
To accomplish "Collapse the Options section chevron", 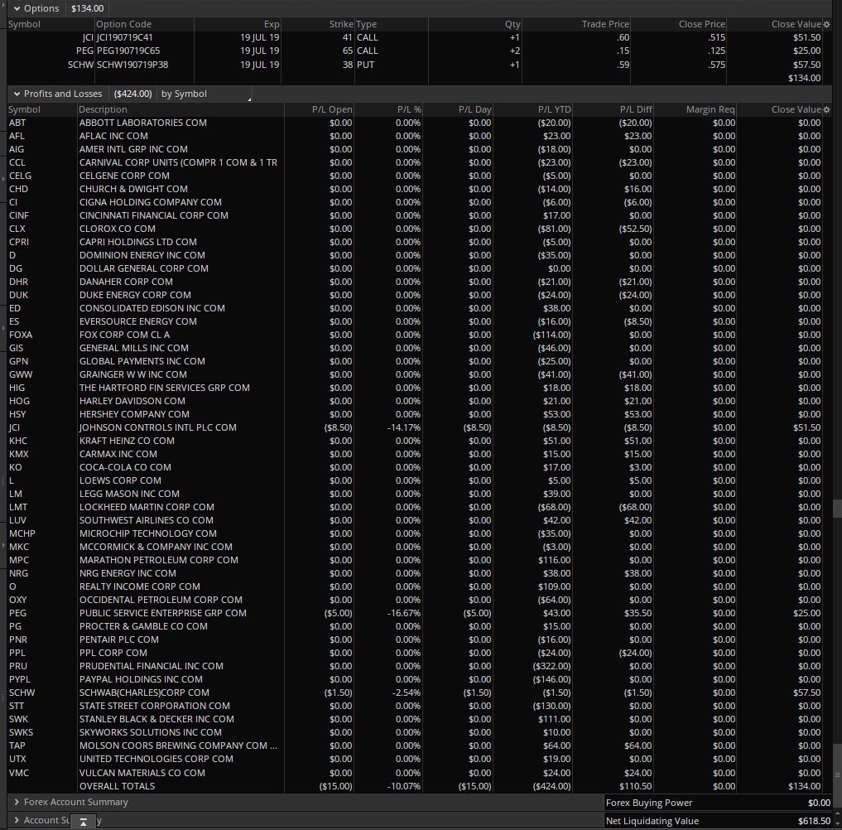I will click(x=17, y=8).
